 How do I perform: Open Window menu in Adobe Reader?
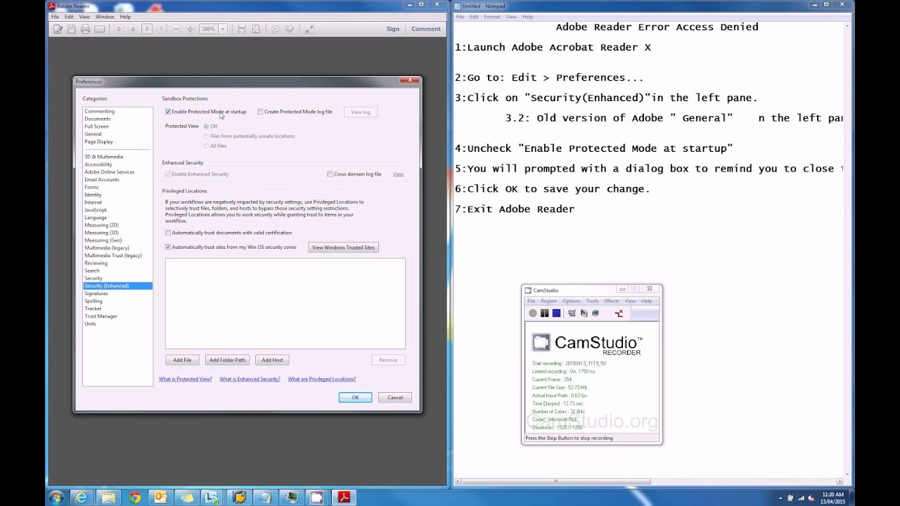105,17
